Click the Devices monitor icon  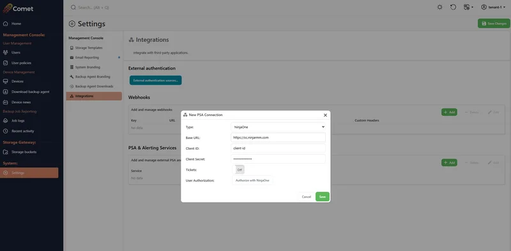(x=5, y=82)
